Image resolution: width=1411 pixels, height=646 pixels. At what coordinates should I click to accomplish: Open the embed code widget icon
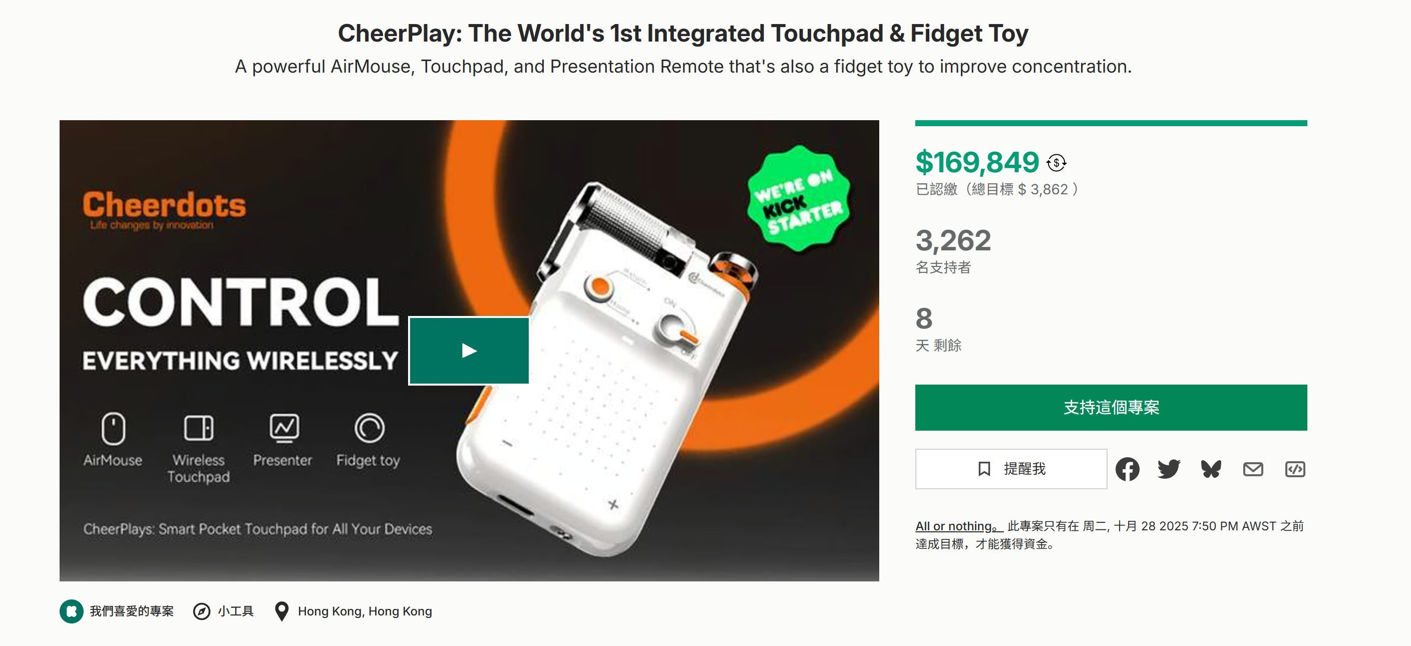(x=1295, y=469)
